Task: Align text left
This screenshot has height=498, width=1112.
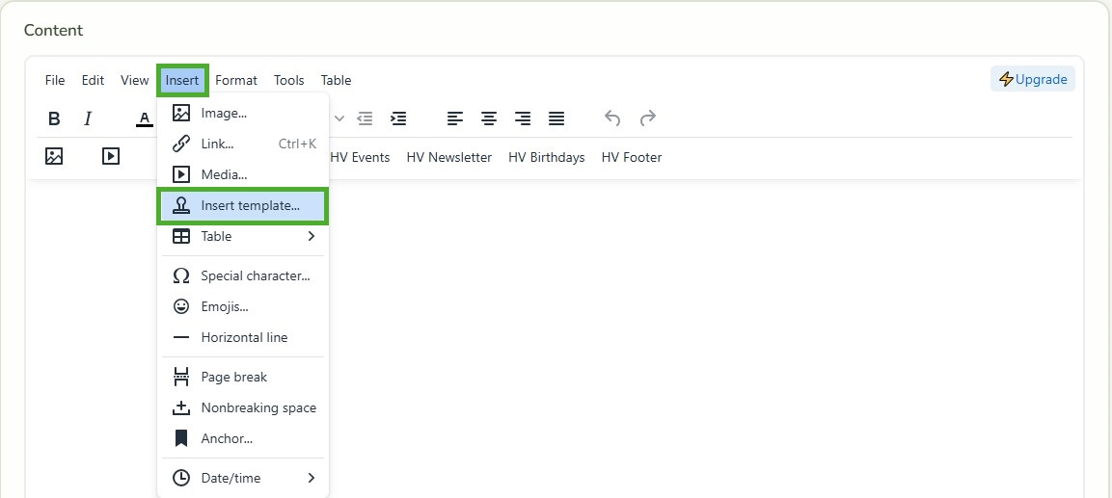Action: [x=455, y=118]
